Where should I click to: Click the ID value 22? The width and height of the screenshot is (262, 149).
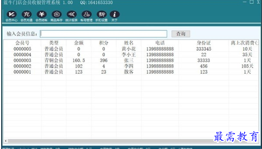[x=204, y=55]
